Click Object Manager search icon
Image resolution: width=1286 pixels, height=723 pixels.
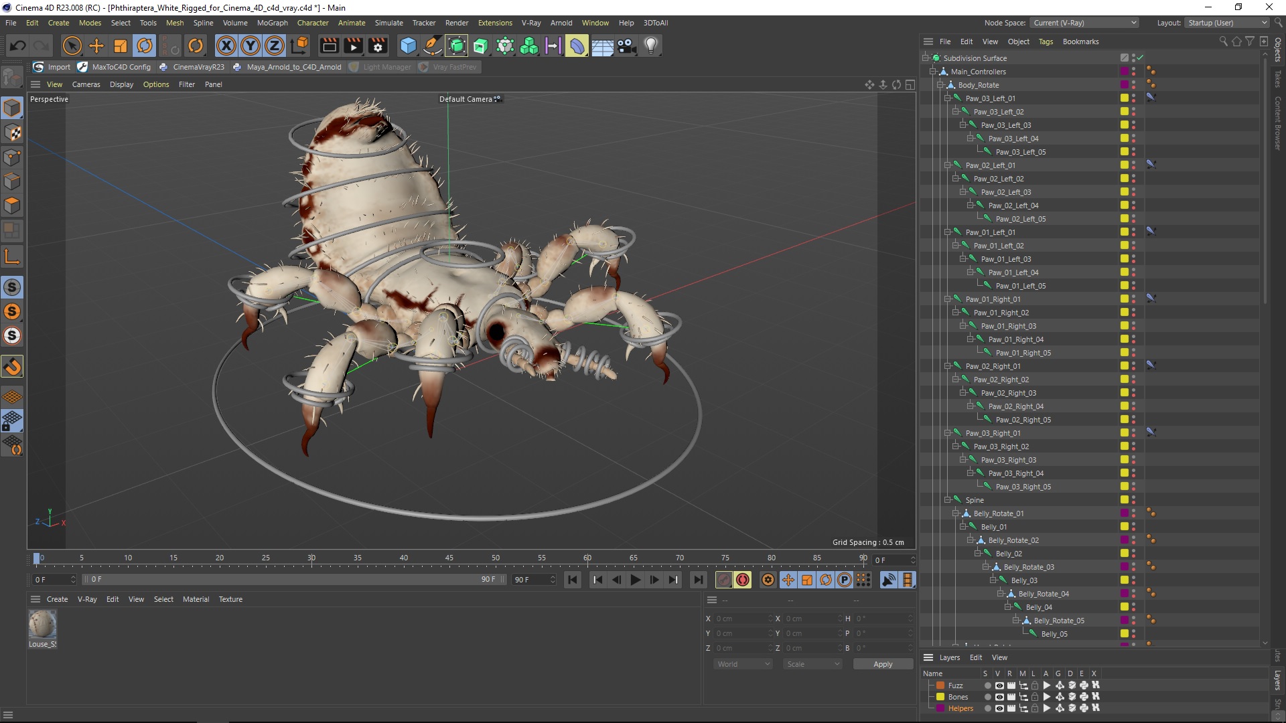point(1223,42)
